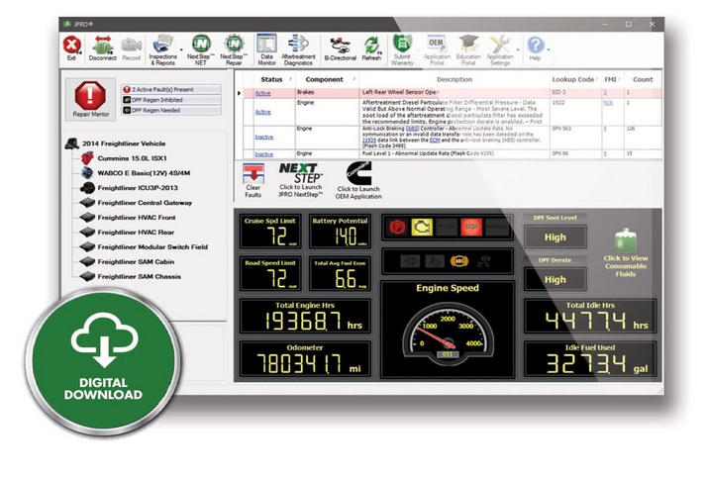Image resolution: width=706 pixels, height=477 pixels.
Task: Open dropdown arrow next to Application Settings
Action: tap(518, 49)
